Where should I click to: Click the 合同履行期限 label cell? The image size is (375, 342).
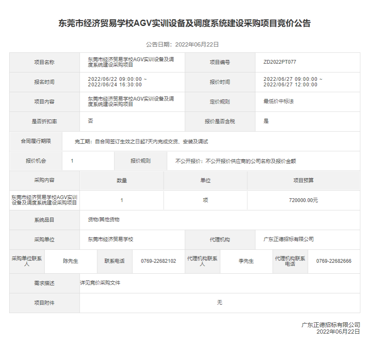pyautogui.click(x=36, y=141)
